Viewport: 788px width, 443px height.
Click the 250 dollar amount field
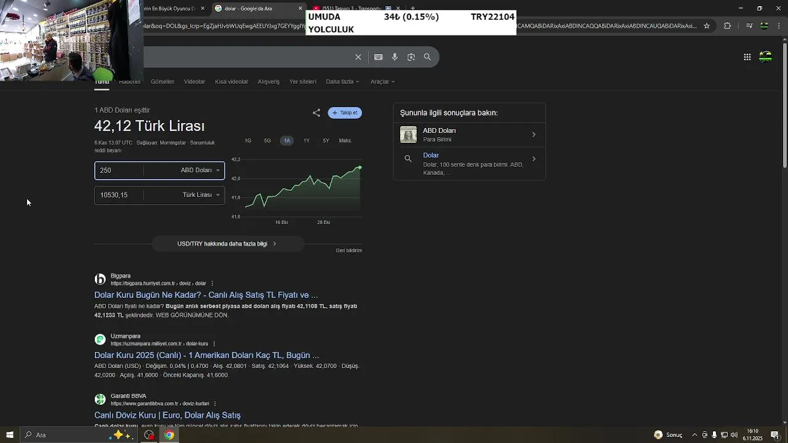(119, 170)
